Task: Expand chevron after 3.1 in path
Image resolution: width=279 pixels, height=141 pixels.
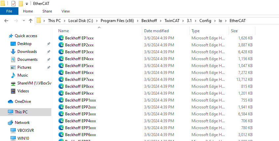Action: pyautogui.click(x=195, y=21)
